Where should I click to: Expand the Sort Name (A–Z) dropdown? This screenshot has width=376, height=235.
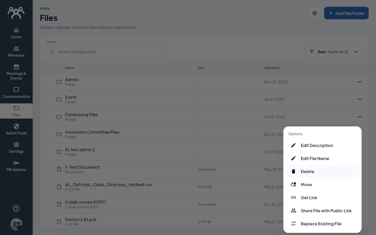tap(333, 52)
